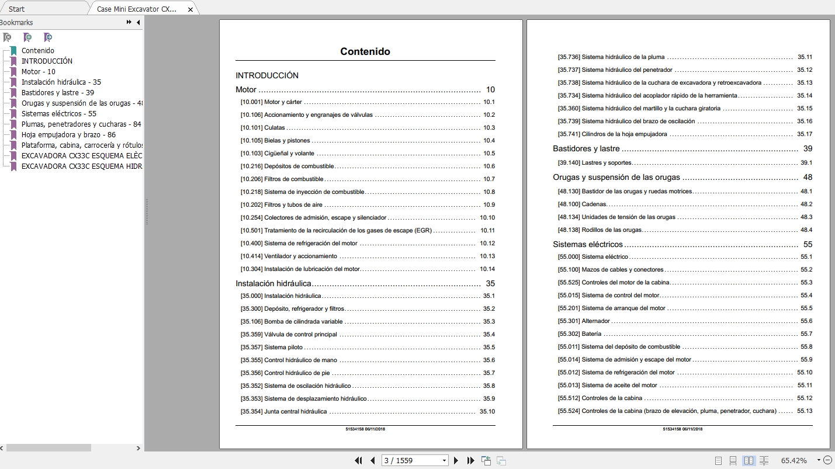The width and height of the screenshot is (835, 469).
Task: Click the [55.512] Controles de la cabina entry
Action: click(x=685, y=398)
